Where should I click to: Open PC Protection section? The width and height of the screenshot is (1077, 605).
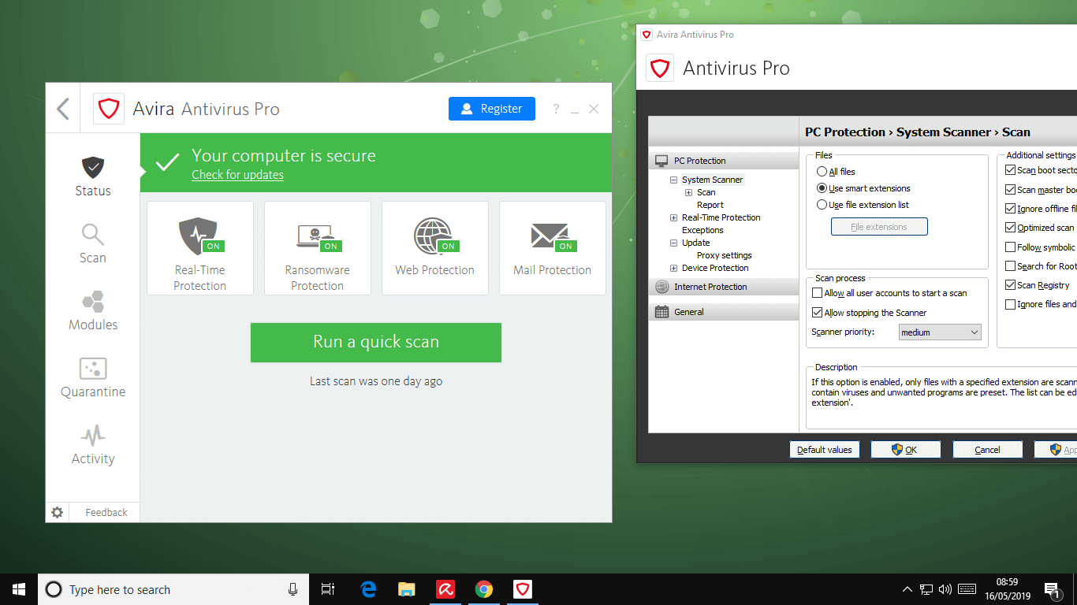click(x=724, y=161)
